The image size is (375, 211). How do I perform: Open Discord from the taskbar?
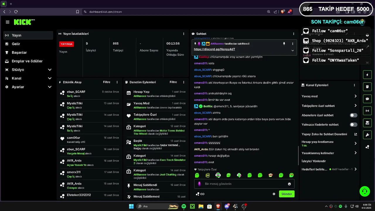(226, 206)
